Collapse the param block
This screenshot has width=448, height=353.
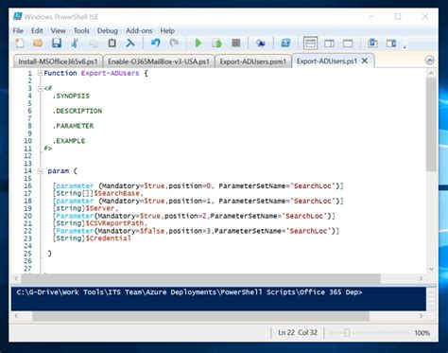[40, 171]
